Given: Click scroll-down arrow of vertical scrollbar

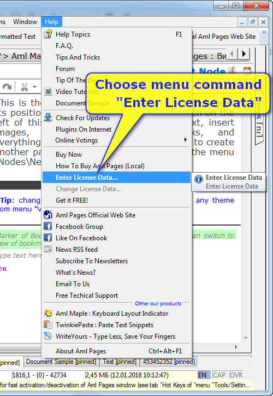Looking at the screenshot, I should pyautogui.click(x=246, y=338).
